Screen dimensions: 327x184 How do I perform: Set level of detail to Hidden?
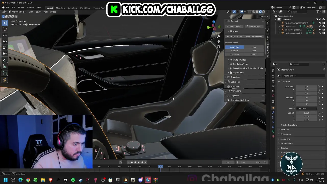254,54
